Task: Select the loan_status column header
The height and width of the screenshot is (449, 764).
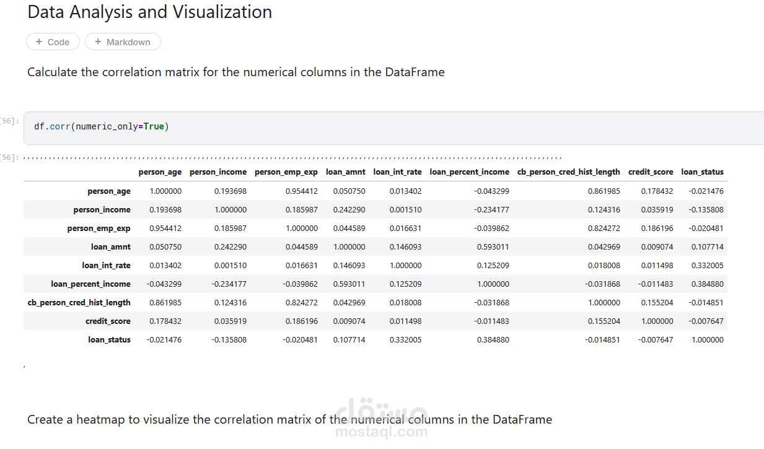Action: pos(702,172)
